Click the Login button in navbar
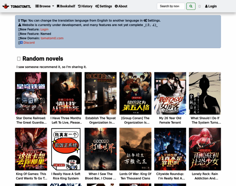 pos(211,6)
